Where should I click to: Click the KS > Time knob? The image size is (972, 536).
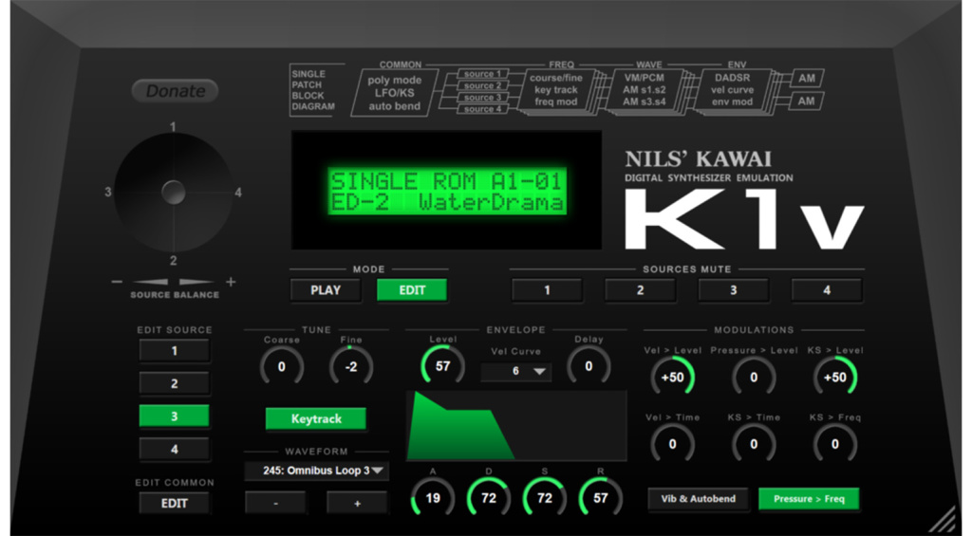pyautogui.click(x=754, y=444)
